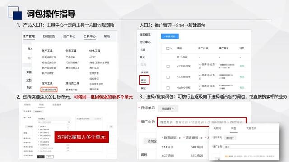Click the cancel button in step 2 panel
Image resolution: width=289 pixels, height=162 pixels.
pos(50,157)
